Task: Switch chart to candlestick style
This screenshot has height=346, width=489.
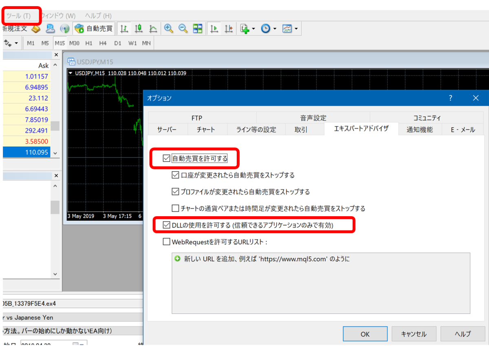Action: pyautogui.click(x=139, y=29)
